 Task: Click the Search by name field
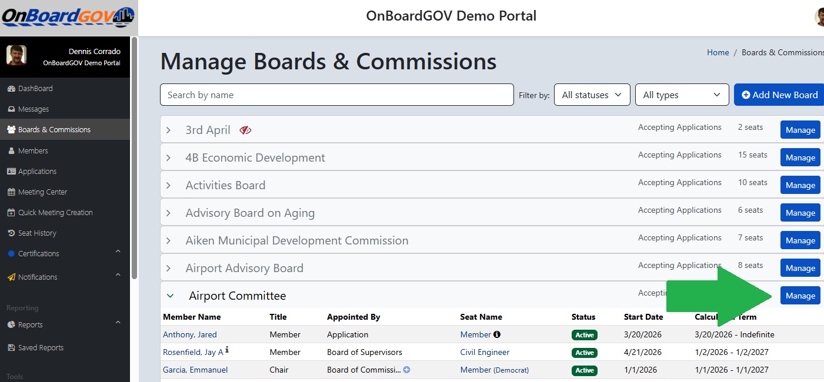point(337,95)
